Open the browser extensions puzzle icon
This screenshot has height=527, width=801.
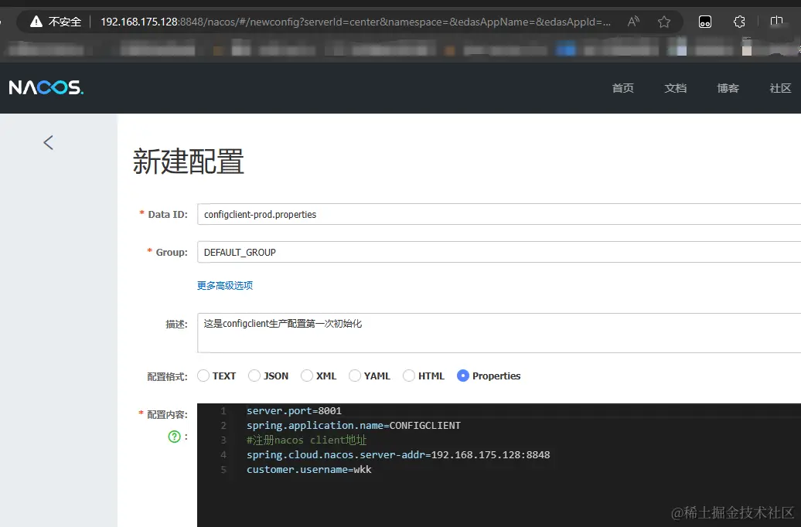pyautogui.click(x=739, y=22)
